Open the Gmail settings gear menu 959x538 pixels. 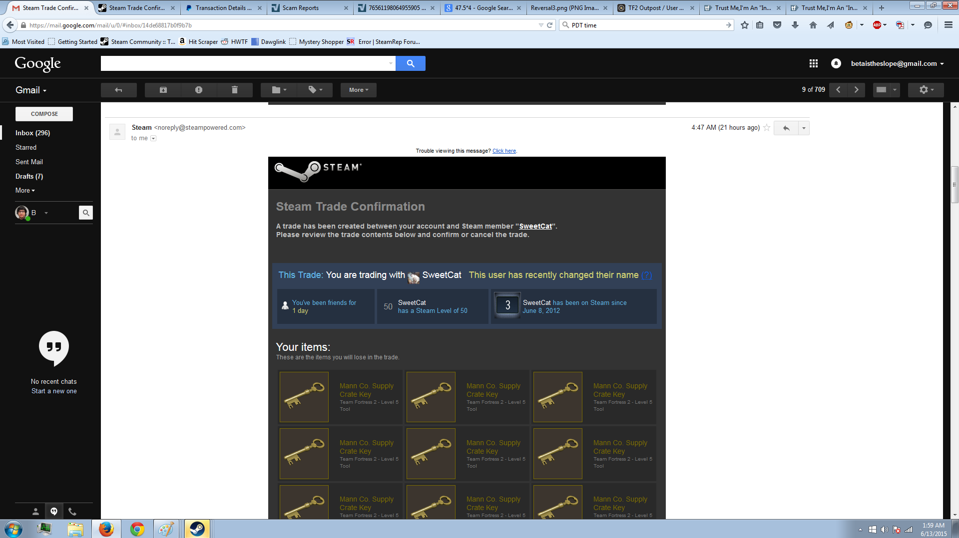click(926, 90)
